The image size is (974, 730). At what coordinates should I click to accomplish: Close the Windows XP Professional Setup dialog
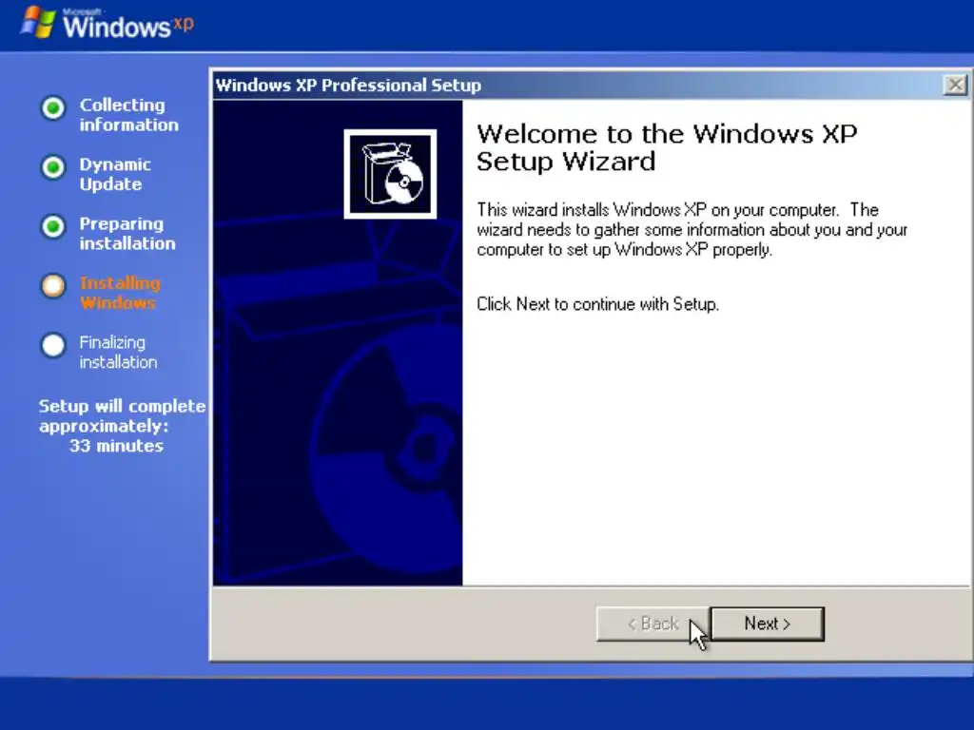(x=955, y=85)
